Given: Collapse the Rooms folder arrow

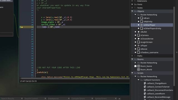Looking at the screenshot, I should pyautogui.click(x=132, y=59).
